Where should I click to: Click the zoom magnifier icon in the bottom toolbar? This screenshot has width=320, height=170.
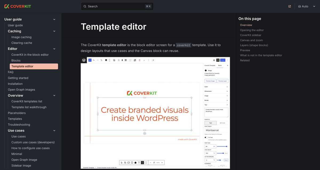(154, 163)
